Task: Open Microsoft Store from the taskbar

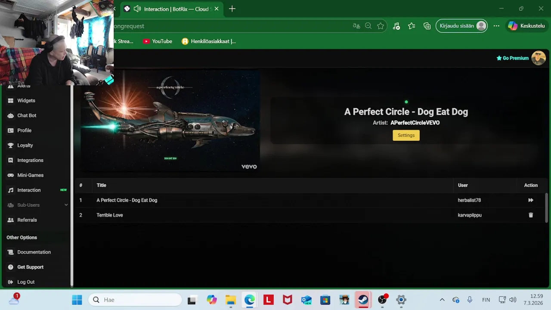Action: (x=325, y=300)
